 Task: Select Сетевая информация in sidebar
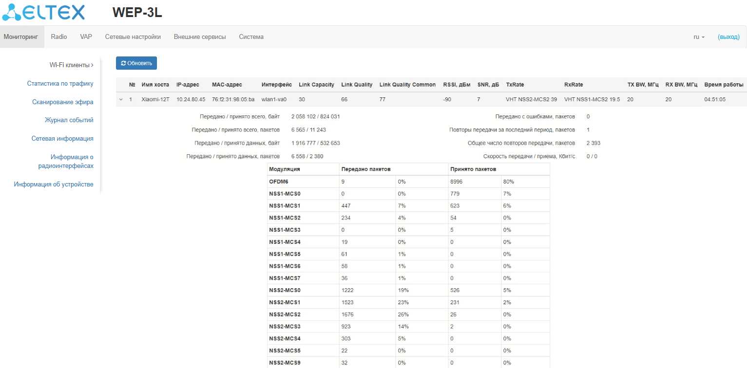62,139
